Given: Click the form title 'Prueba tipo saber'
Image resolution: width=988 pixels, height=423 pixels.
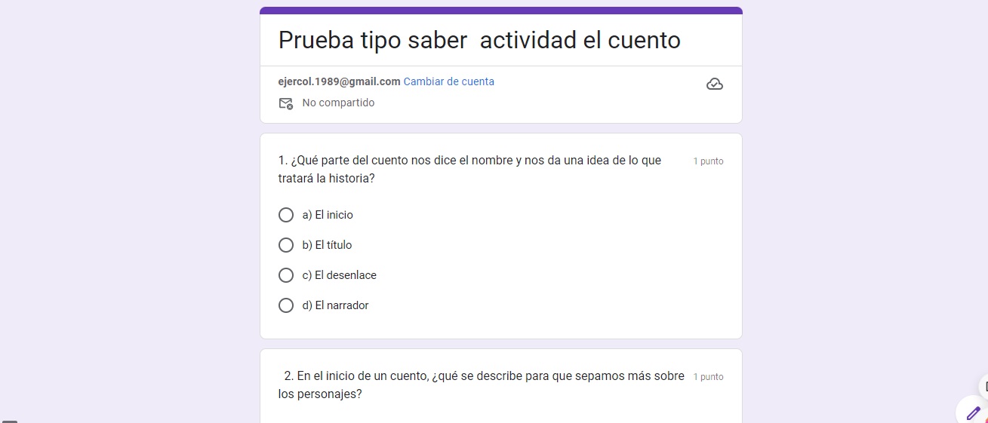Looking at the screenshot, I should click(373, 40).
